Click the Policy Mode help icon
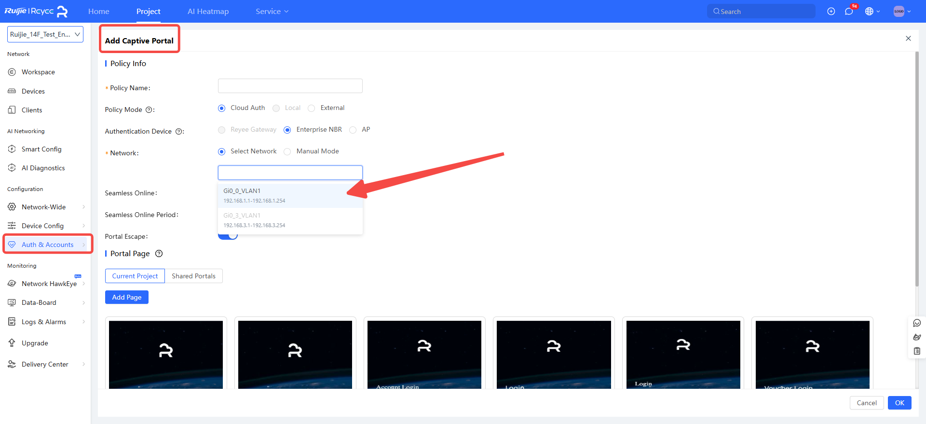This screenshot has height=424, width=926. coord(149,110)
